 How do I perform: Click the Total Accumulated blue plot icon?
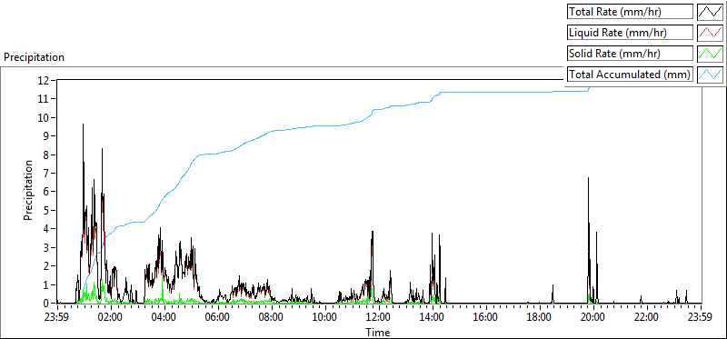(x=710, y=74)
